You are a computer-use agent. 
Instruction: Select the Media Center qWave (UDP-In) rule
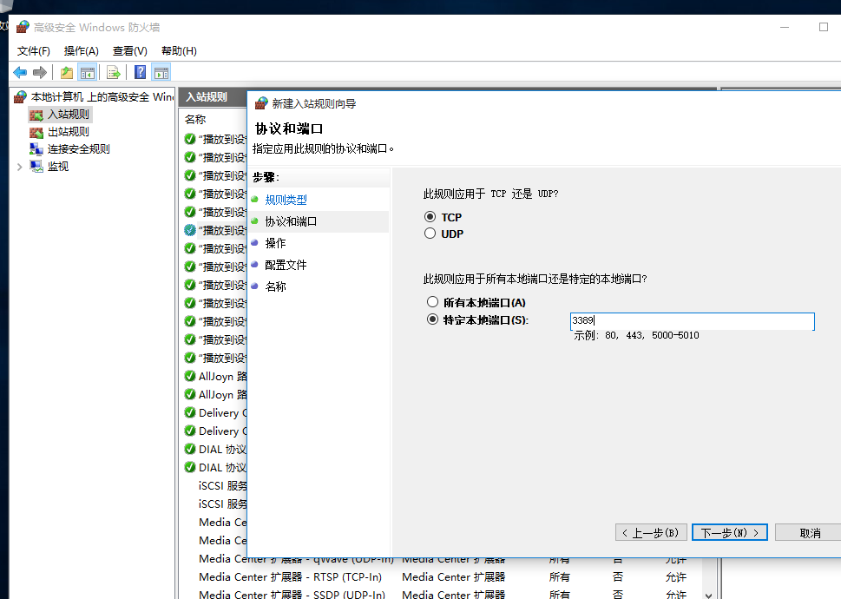pos(296,559)
